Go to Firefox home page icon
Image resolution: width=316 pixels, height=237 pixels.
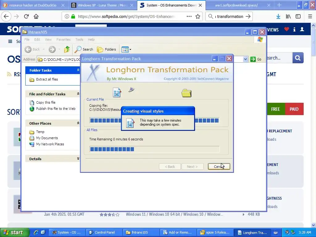coord(36,16)
